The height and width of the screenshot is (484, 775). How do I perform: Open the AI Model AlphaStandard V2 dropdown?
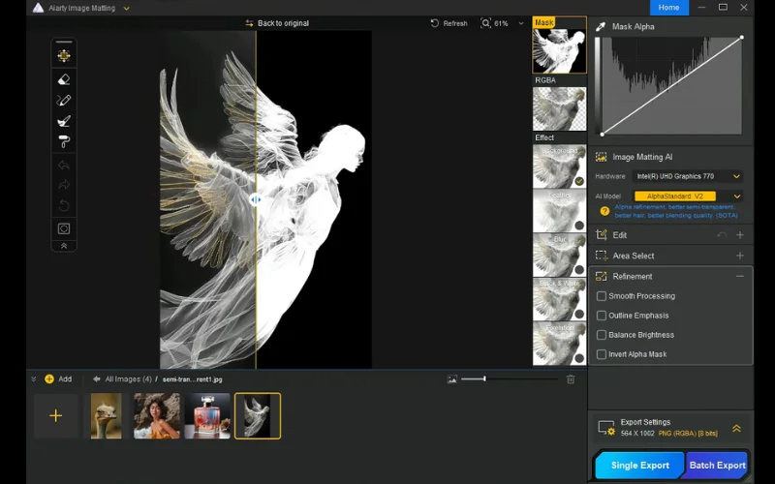coord(687,197)
